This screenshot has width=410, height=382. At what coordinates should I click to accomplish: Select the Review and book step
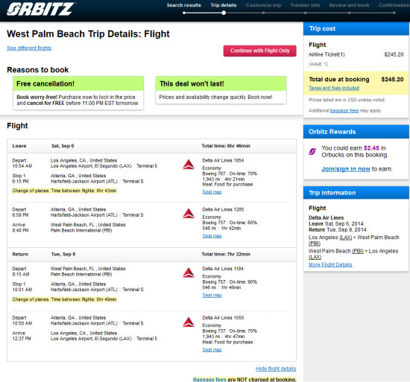[x=349, y=5]
